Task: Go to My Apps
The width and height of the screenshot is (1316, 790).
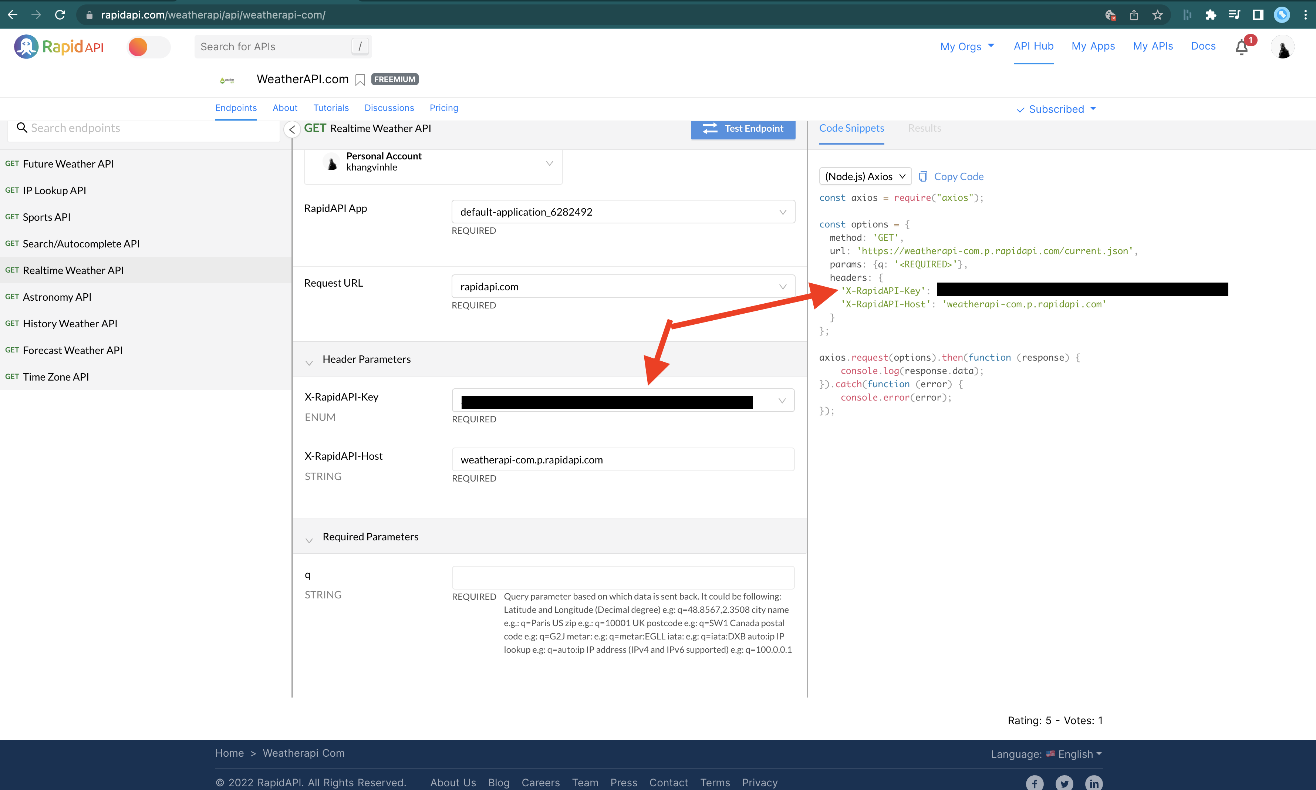Action: tap(1093, 46)
